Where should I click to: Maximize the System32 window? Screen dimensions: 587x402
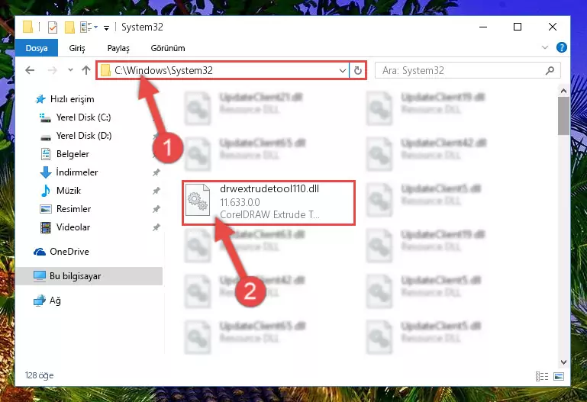(518, 27)
